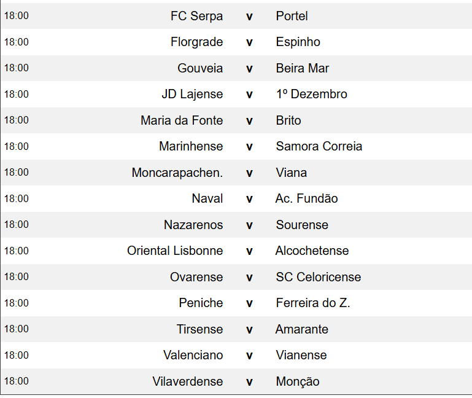The height and width of the screenshot is (398, 472).
Task: Click the Portel team name
Action: [292, 16]
